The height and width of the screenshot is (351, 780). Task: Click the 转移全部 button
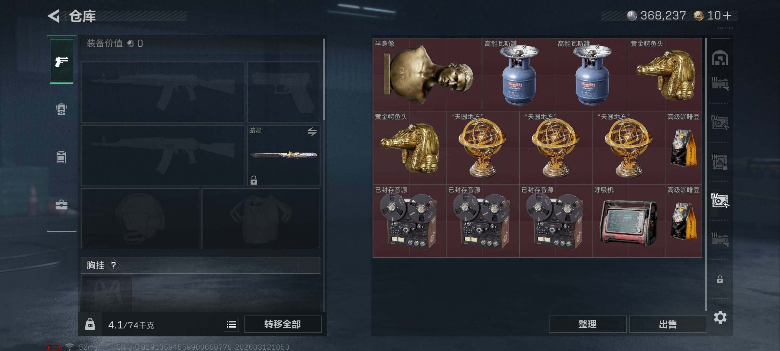(x=282, y=324)
